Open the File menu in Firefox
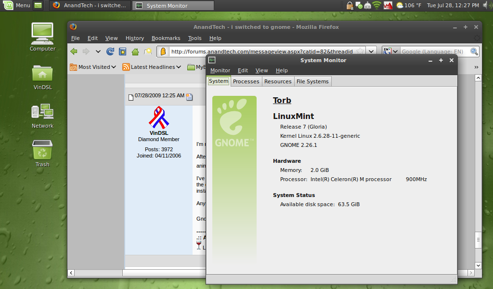 76,38
